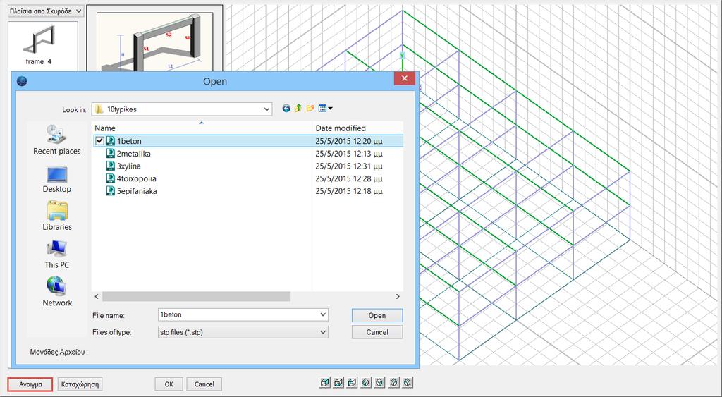Jump to Desktop in the places bar
722x397 pixels.
tap(56, 180)
